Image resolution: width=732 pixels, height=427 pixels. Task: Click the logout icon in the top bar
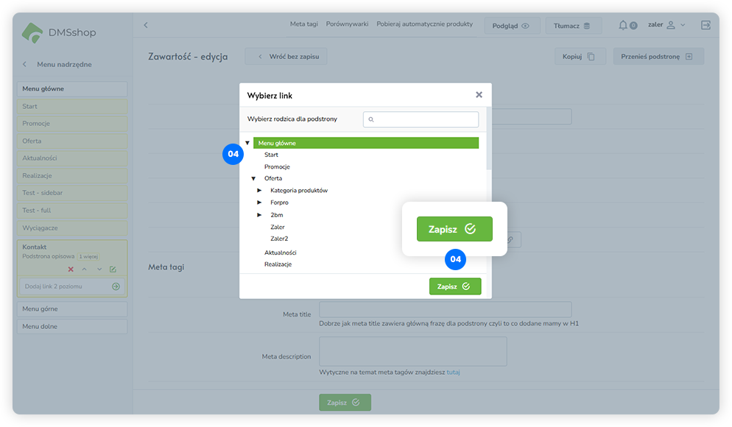pos(705,25)
